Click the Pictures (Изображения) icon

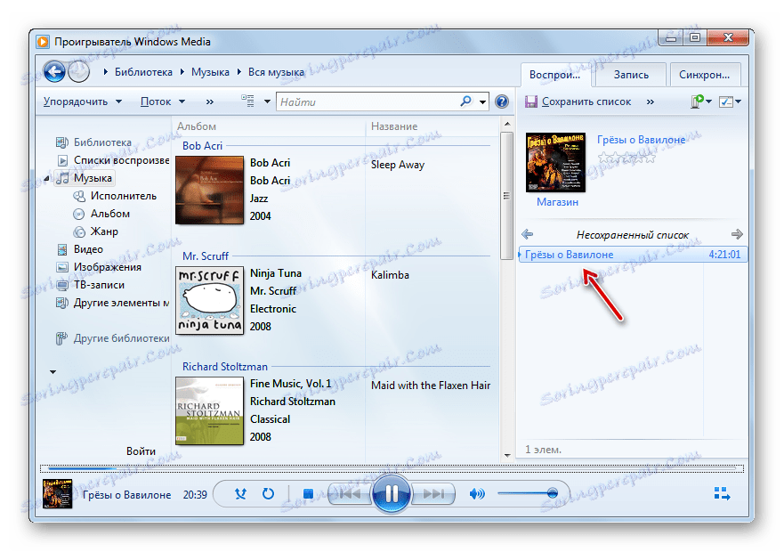(62, 267)
